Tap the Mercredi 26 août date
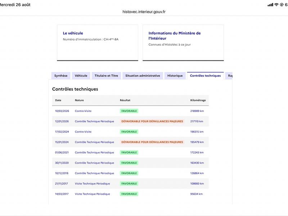Screen dimensions: 288x216 pyautogui.click(x=15, y=5)
